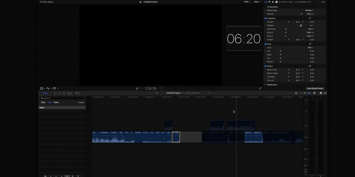Toggle the Distort checkbox
Viewport: 355px width, 177px height.
point(265,66)
